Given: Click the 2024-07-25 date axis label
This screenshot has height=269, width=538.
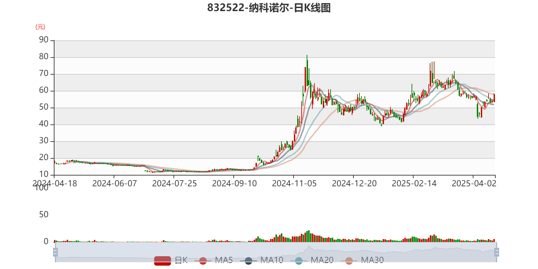Looking at the screenshot, I should click(174, 183).
